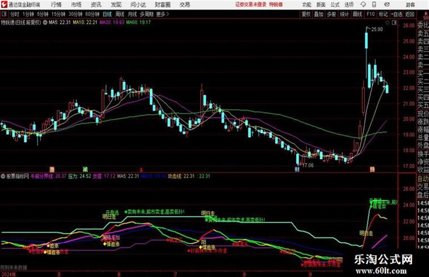
Task: Click the 财 event marker near the low
Action: tap(297, 169)
